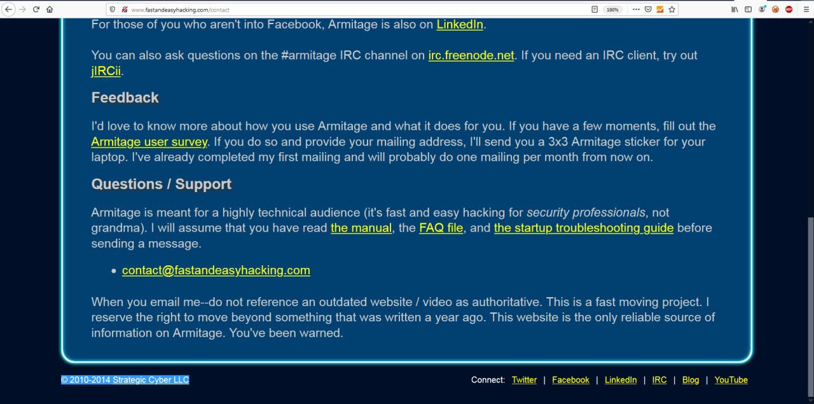Open the FAQ file link
The height and width of the screenshot is (404, 814).
tap(441, 228)
